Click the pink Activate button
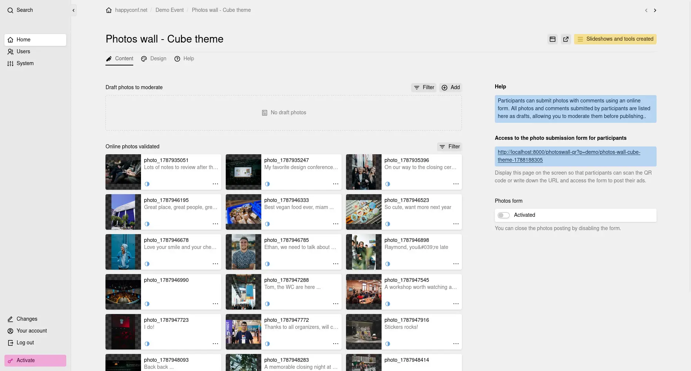This screenshot has width=691, height=371. click(35, 361)
